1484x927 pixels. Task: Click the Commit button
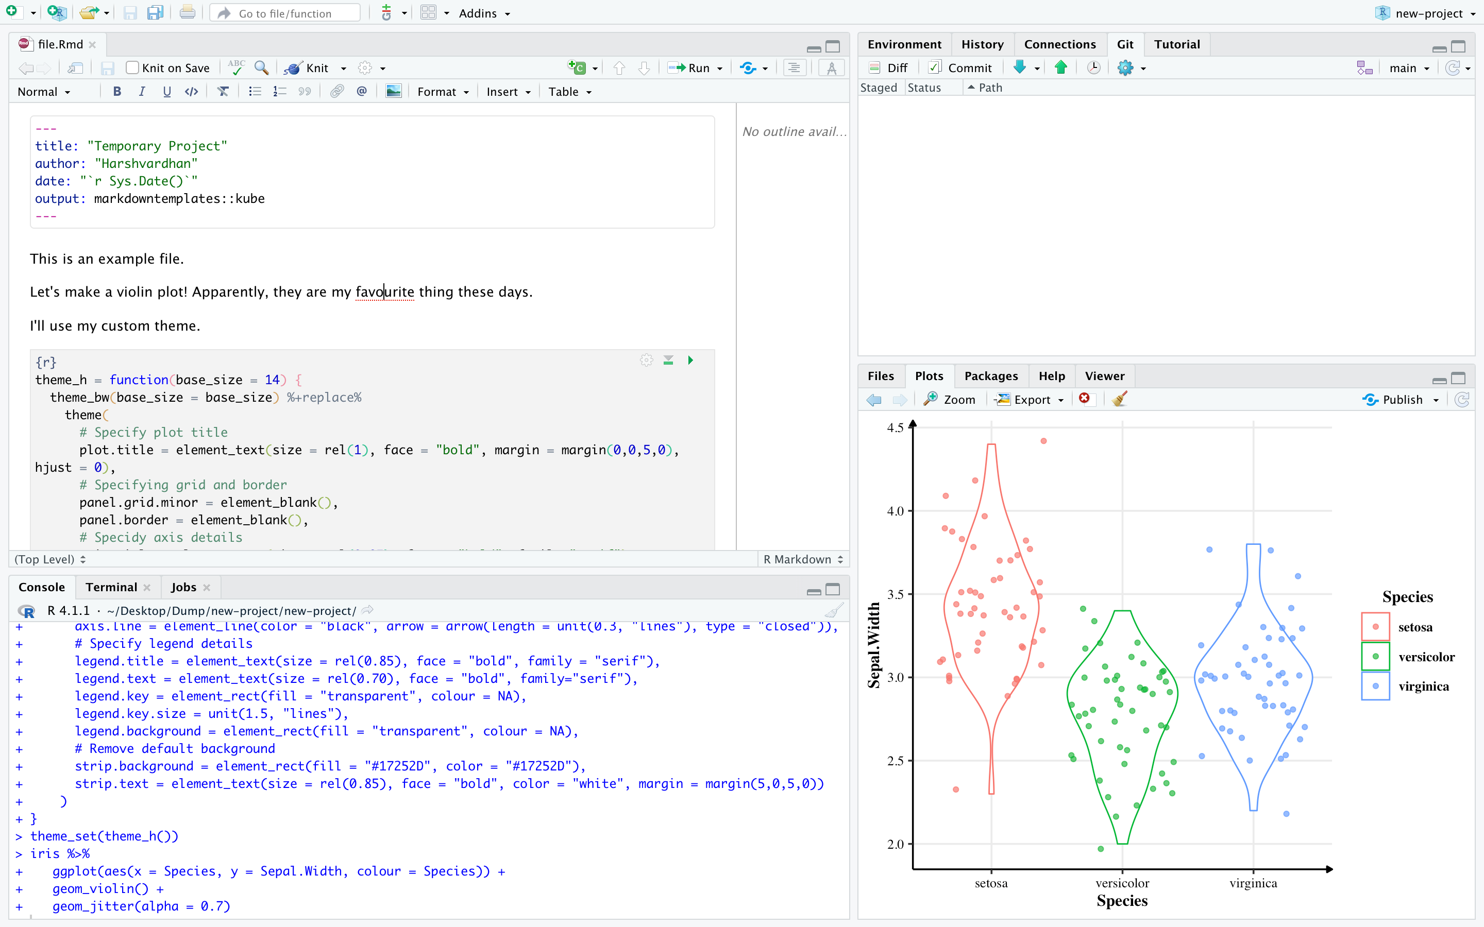pos(960,67)
